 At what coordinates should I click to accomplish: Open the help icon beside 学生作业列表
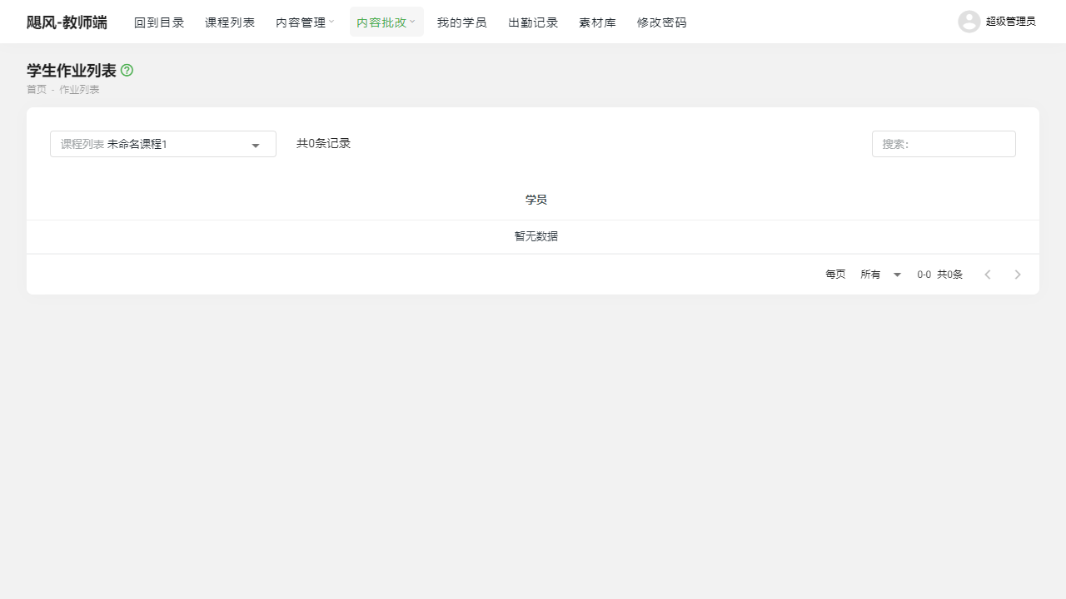pyautogui.click(x=127, y=71)
